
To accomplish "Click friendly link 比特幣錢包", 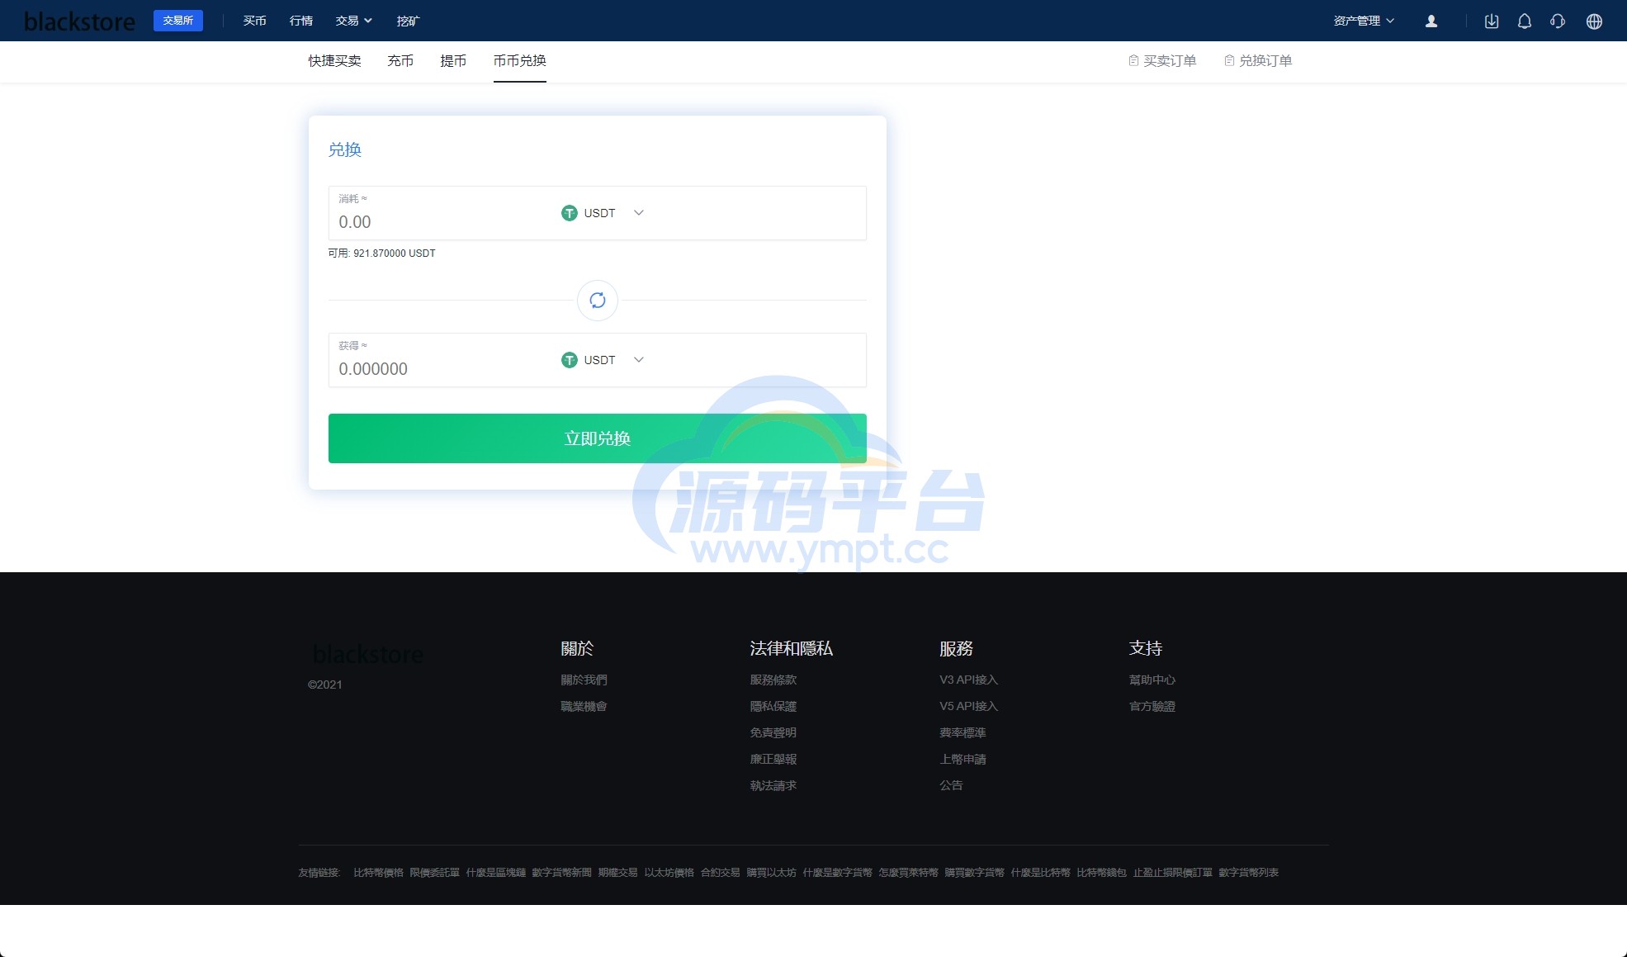I will (1101, 873).
